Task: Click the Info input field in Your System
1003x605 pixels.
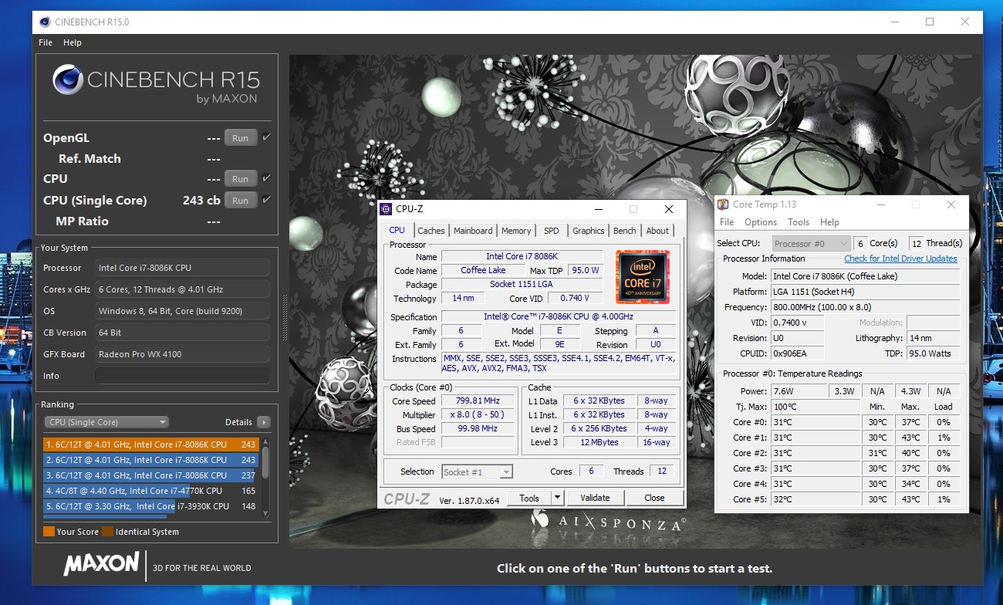Action: coord(182,376)
